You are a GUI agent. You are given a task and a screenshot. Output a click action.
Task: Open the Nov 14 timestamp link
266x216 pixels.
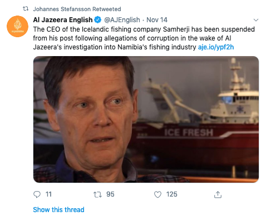pos(157,20)
